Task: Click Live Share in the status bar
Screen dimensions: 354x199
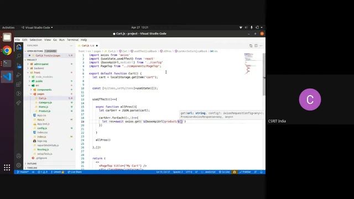Action: click(x=75, y=172)
